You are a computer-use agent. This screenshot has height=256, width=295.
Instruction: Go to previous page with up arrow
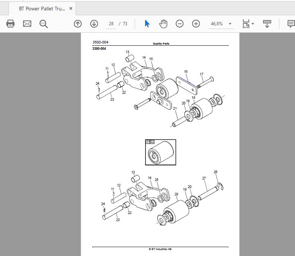[78, 24]
